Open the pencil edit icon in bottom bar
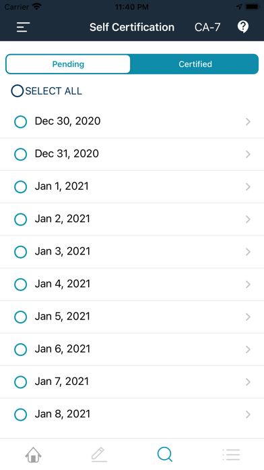This screenshot has width=264, height=470. [99, 454]
